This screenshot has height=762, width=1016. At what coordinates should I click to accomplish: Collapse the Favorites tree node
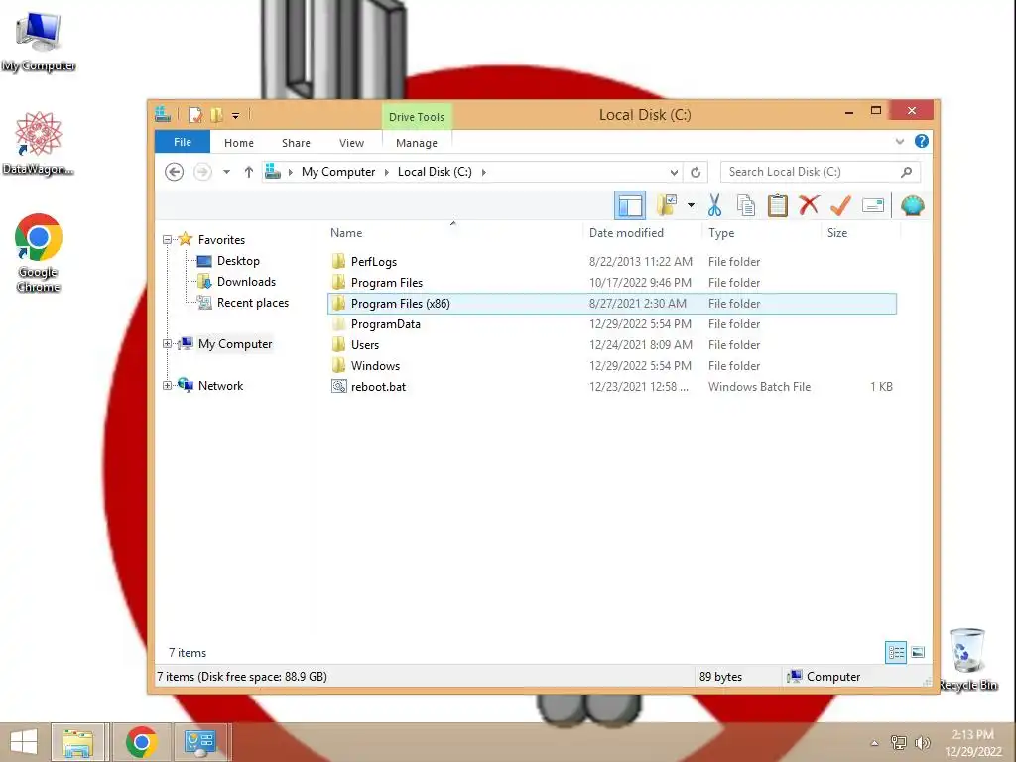[x=167, y=240]
